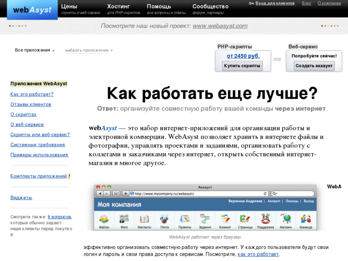Click the webAsyst logo
348x261 pixels.
point(33,10)
